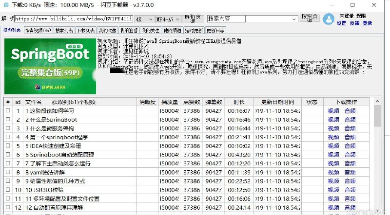Click the 下载操作 column header
The image size is (390, 215).
pos(346,102)
